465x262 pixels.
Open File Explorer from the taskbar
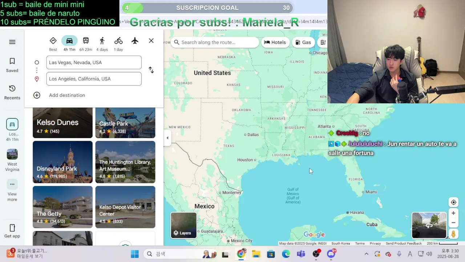(256, 254)
